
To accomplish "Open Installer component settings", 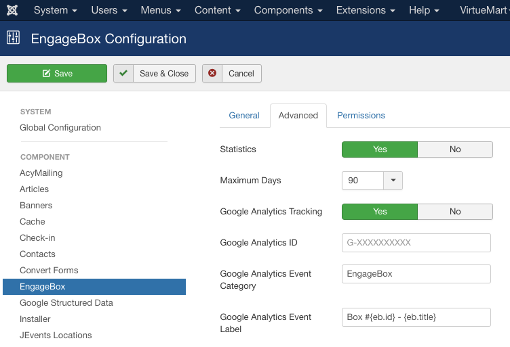I will (x=35, y=319).
